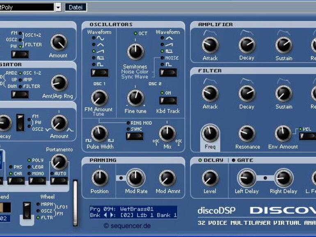This screenshot has height=237, width=316.
Task: Click the filter Env Amount knob
Action: point(283,134)
